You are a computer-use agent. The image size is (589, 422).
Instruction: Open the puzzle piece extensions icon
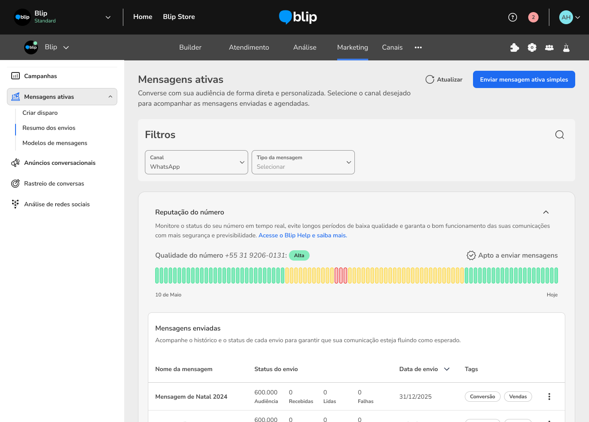pos(514,47)
